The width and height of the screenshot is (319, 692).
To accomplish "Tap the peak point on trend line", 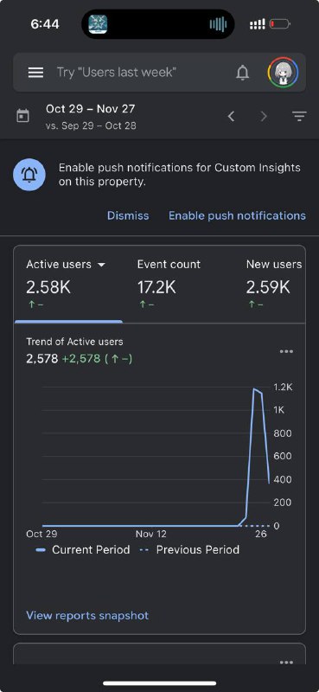I will pyautogui.click(x=254, y=388).
